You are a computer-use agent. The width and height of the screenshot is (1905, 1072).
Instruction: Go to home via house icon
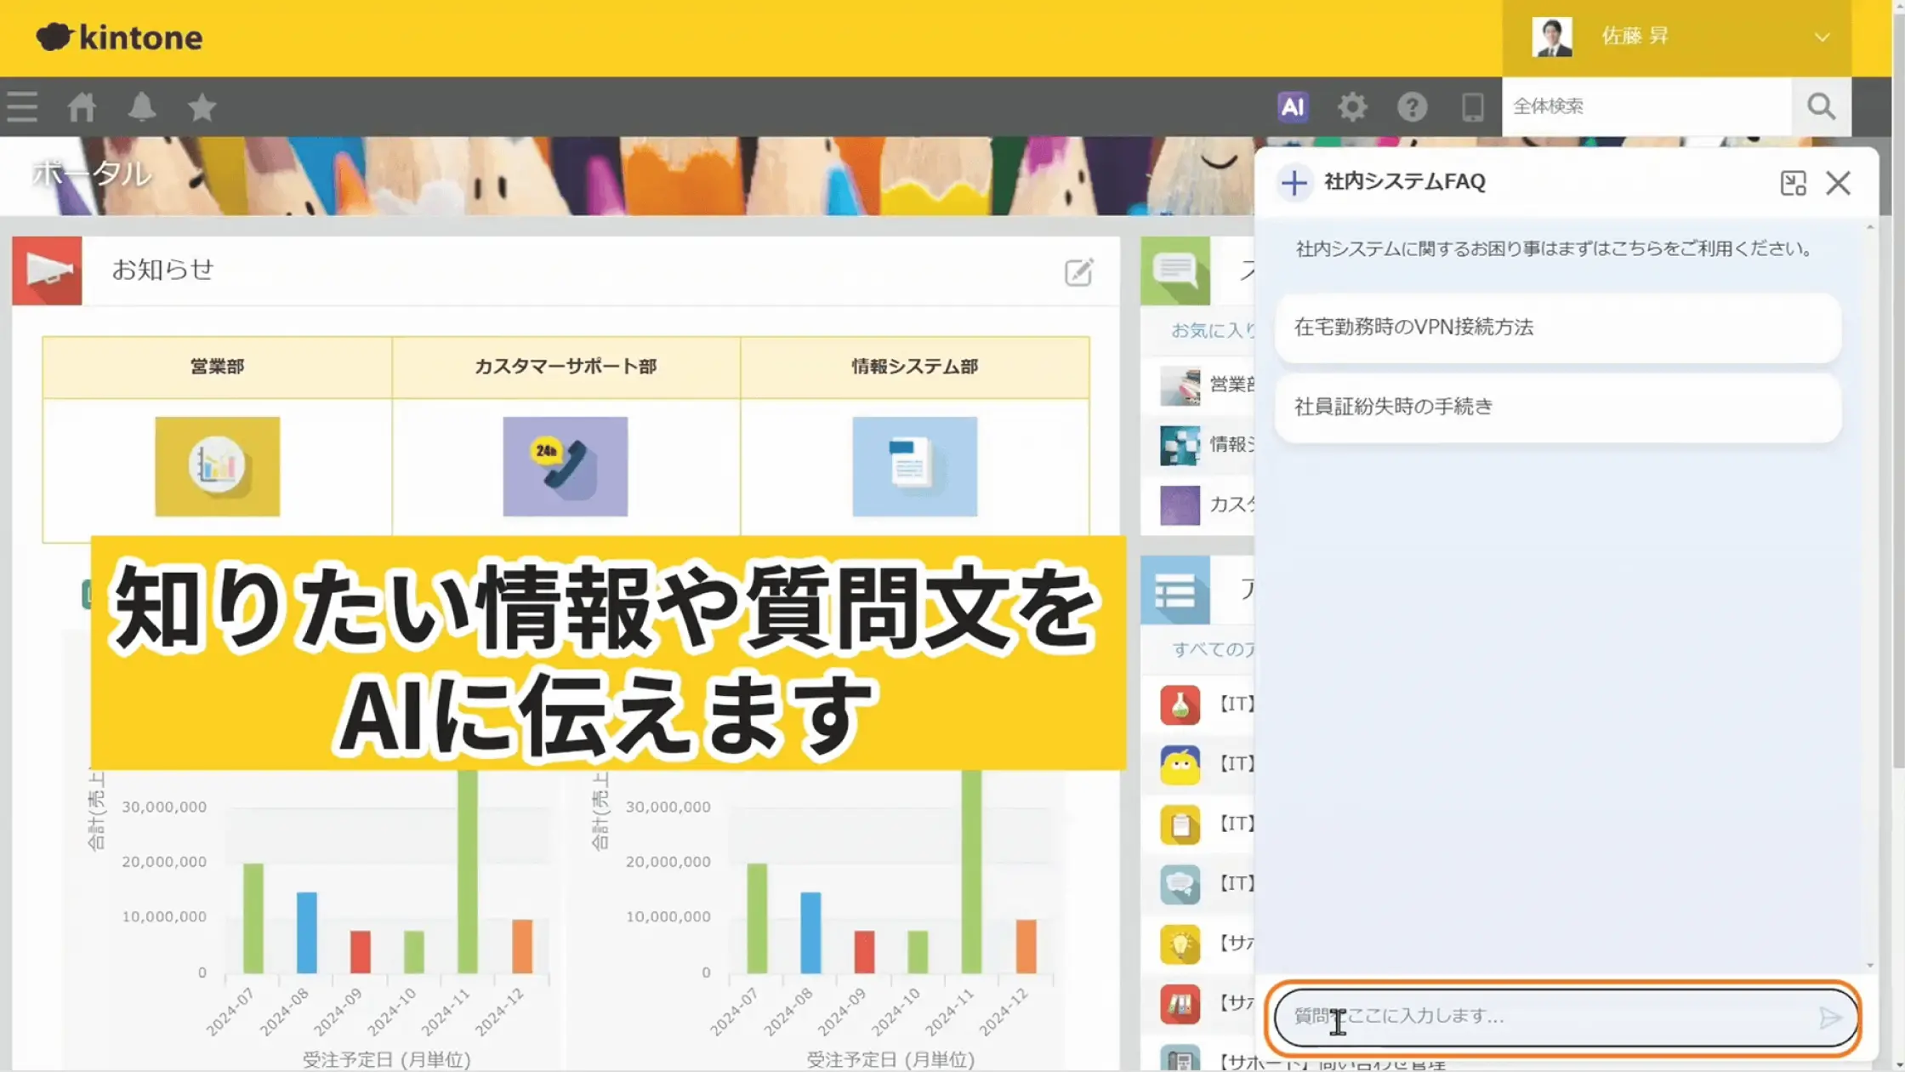point(82,107)
